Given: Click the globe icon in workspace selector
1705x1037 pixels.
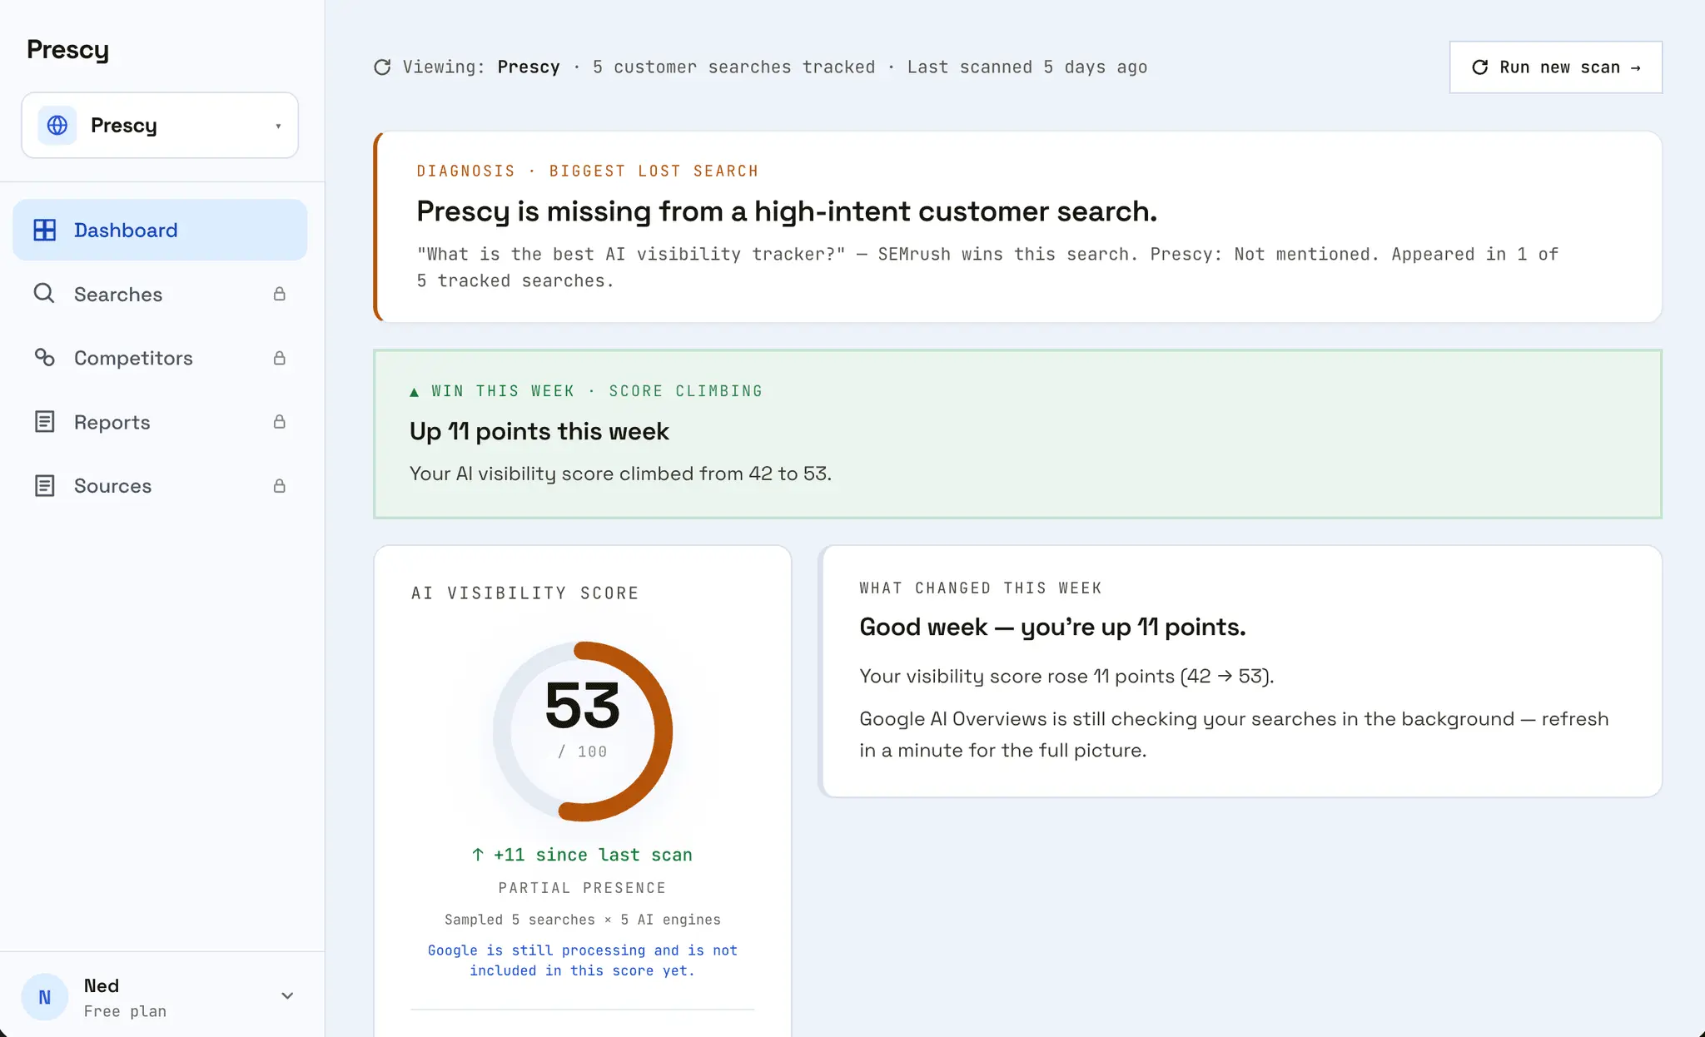Looking at the screenshot, I should click(57, 125).
